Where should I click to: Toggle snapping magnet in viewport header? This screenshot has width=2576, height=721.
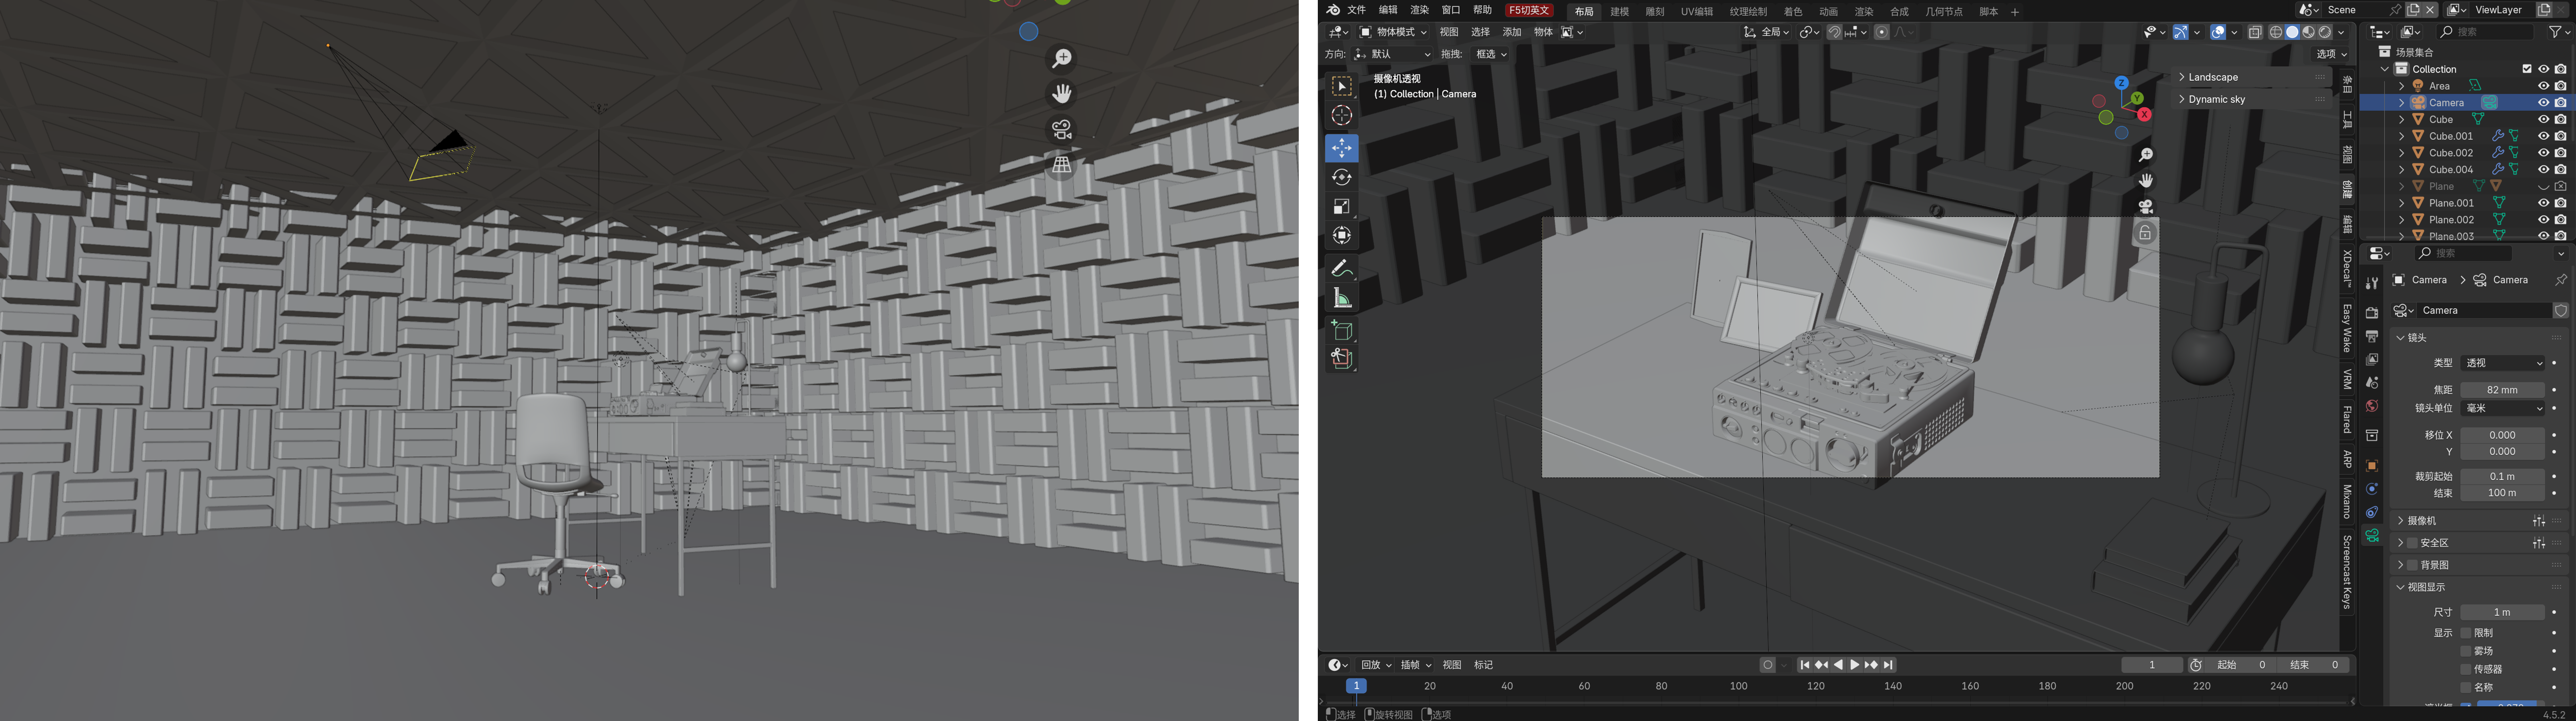1834,32
